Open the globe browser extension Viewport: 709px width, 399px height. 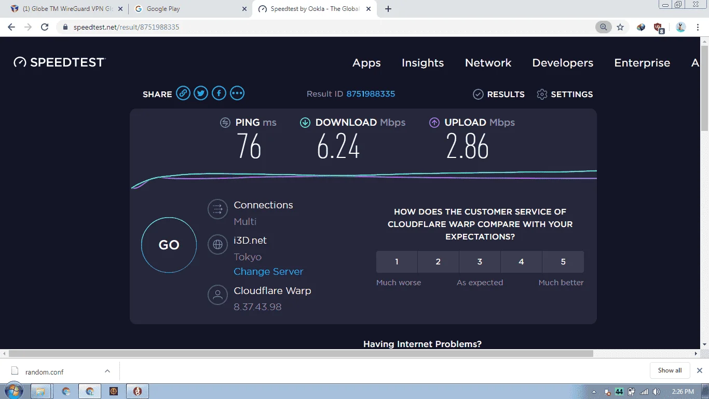(641, 27)
